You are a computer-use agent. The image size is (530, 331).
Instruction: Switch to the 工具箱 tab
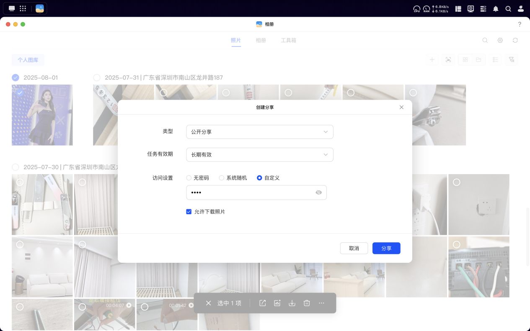point(288,41)
